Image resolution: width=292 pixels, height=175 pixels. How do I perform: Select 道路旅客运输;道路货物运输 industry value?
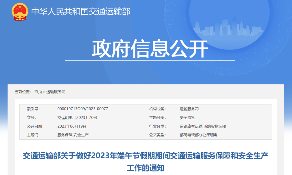[x=203, y=126]
